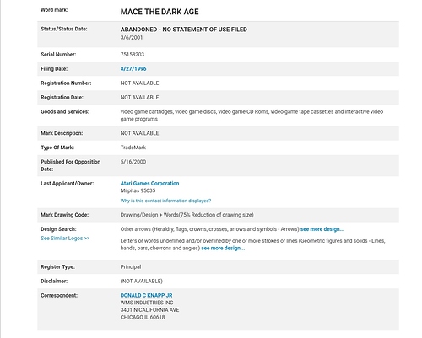Image resolution: width=422 pixels, height=338 pixels.
Task: Click the ABANDONED status text
Action: point(184,30)
